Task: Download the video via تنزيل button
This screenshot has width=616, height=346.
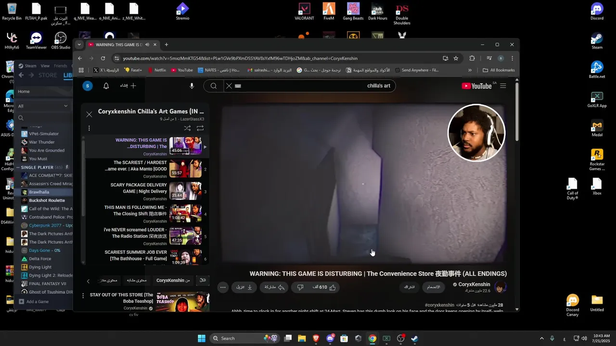Action: point(244,287)
